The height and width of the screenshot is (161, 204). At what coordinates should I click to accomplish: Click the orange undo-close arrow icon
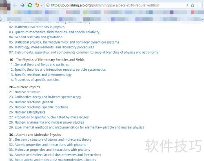(x=37, y=5)
